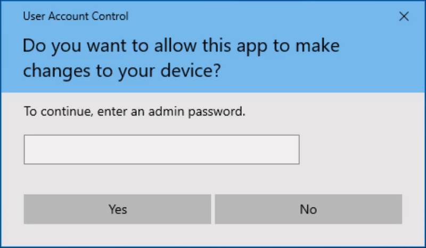
Task: Click the words 'changes to your device?'
Action: coord(121,71)
